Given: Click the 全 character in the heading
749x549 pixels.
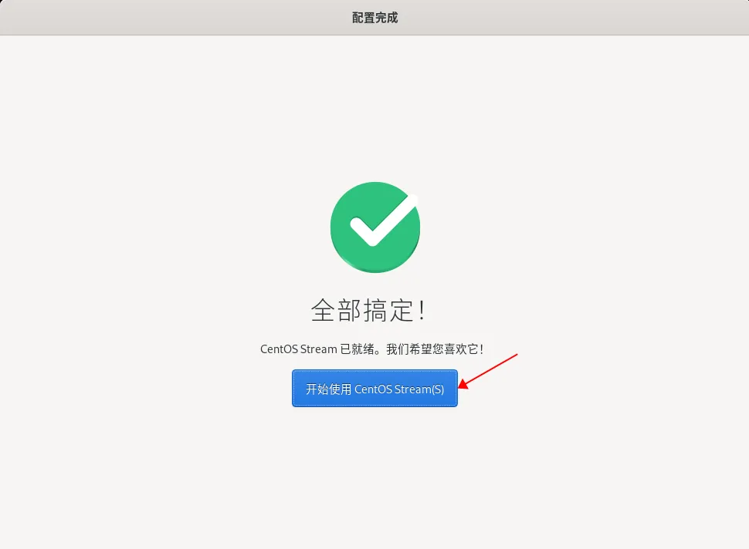Looking at the screenshot, I should tap(323, 311).
